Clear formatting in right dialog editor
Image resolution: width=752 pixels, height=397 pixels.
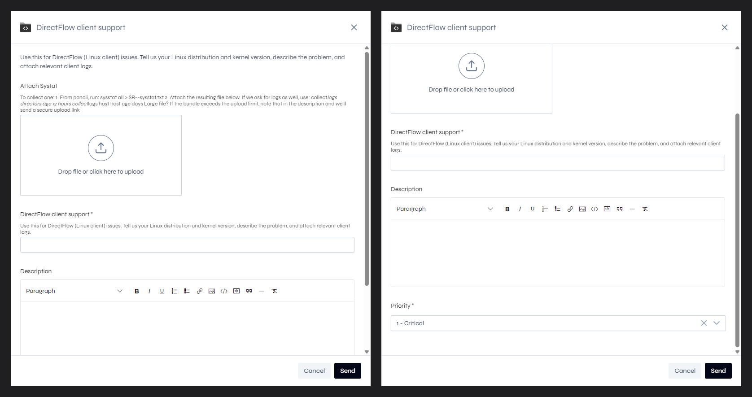(645, 209)
